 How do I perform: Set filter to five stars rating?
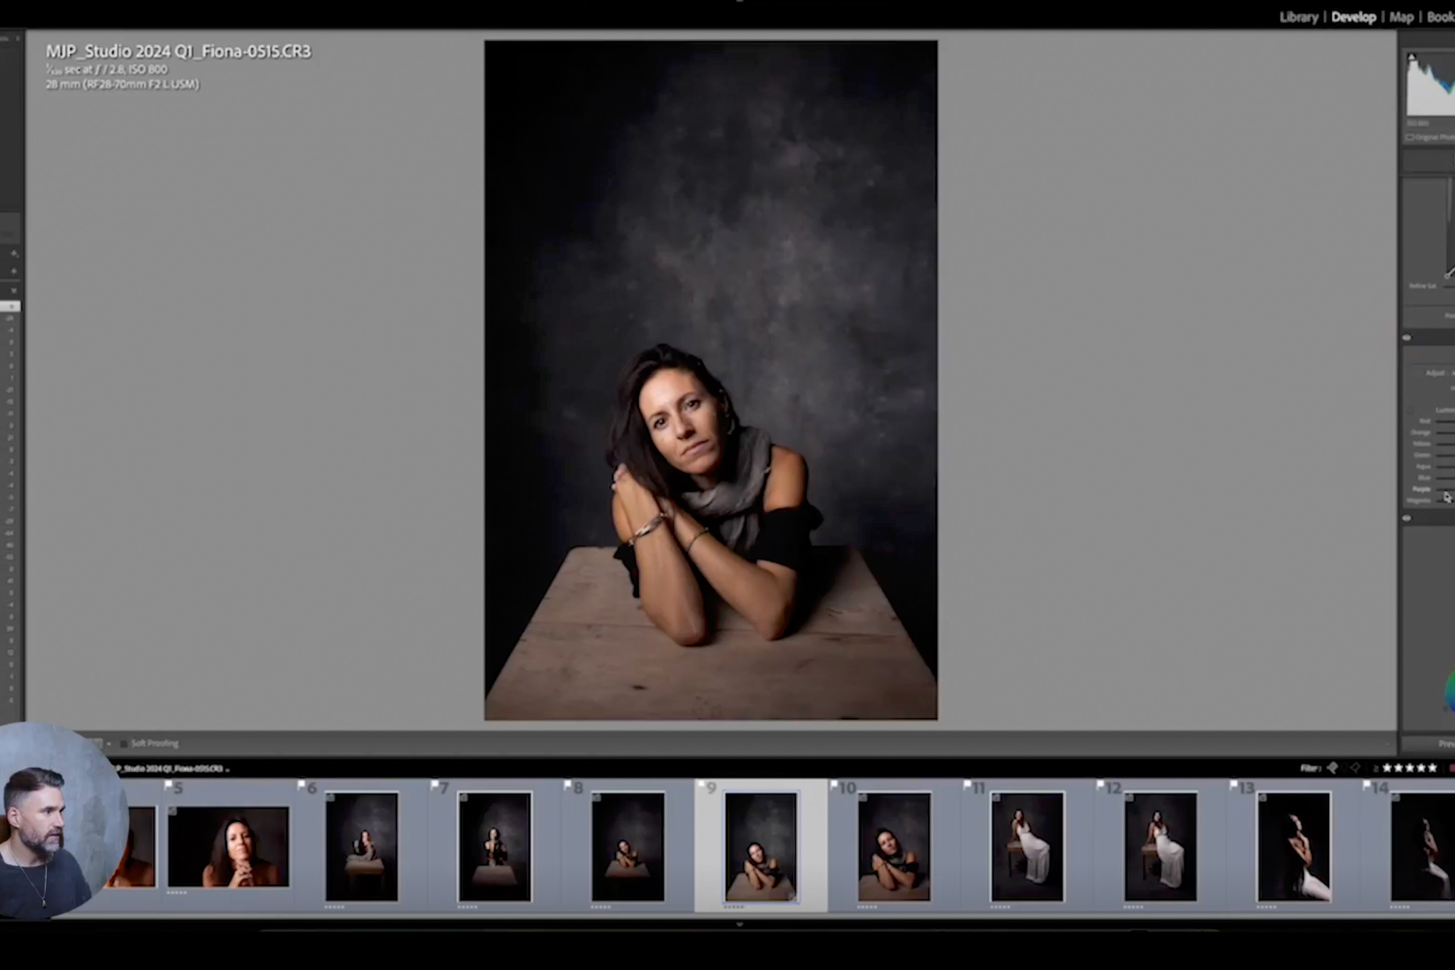point(1432,768)
